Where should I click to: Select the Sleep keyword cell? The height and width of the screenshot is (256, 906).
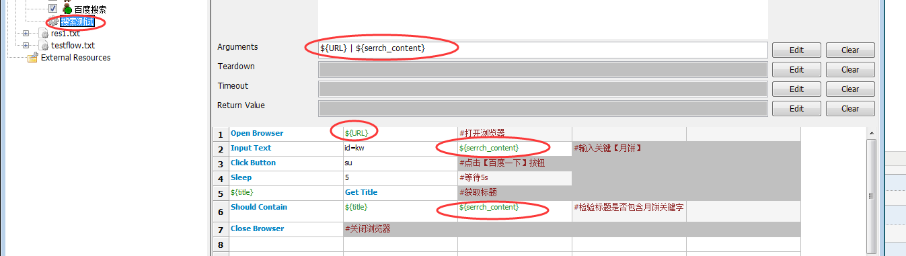(286, 178)
